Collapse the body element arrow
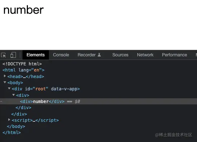197x142 pixels. 5,82
